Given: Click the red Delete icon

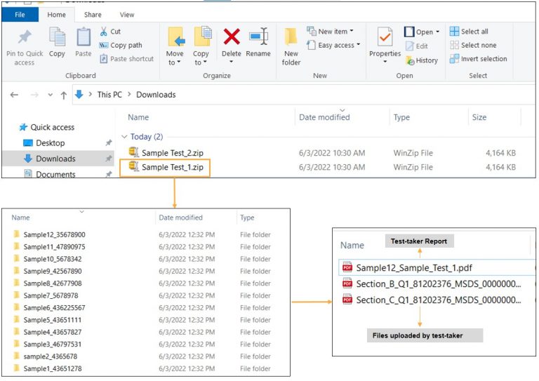Looking at the screenshot, I should pyautogui.click(x=231, y=38).
